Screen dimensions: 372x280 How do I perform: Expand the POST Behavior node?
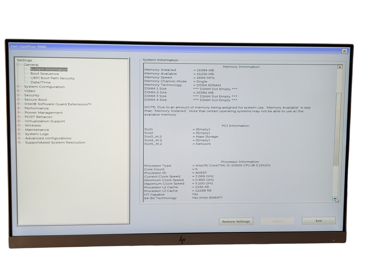pyautogui.click(x=19, y=117)
